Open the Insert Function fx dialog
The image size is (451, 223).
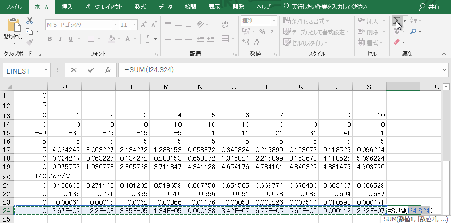click(108, 70)
